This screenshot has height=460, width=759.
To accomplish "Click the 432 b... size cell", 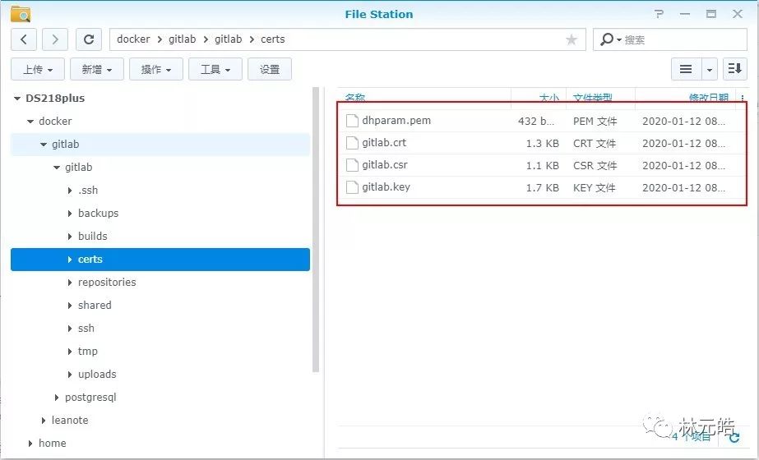I will pyautogui.click(x=536, y=121).
